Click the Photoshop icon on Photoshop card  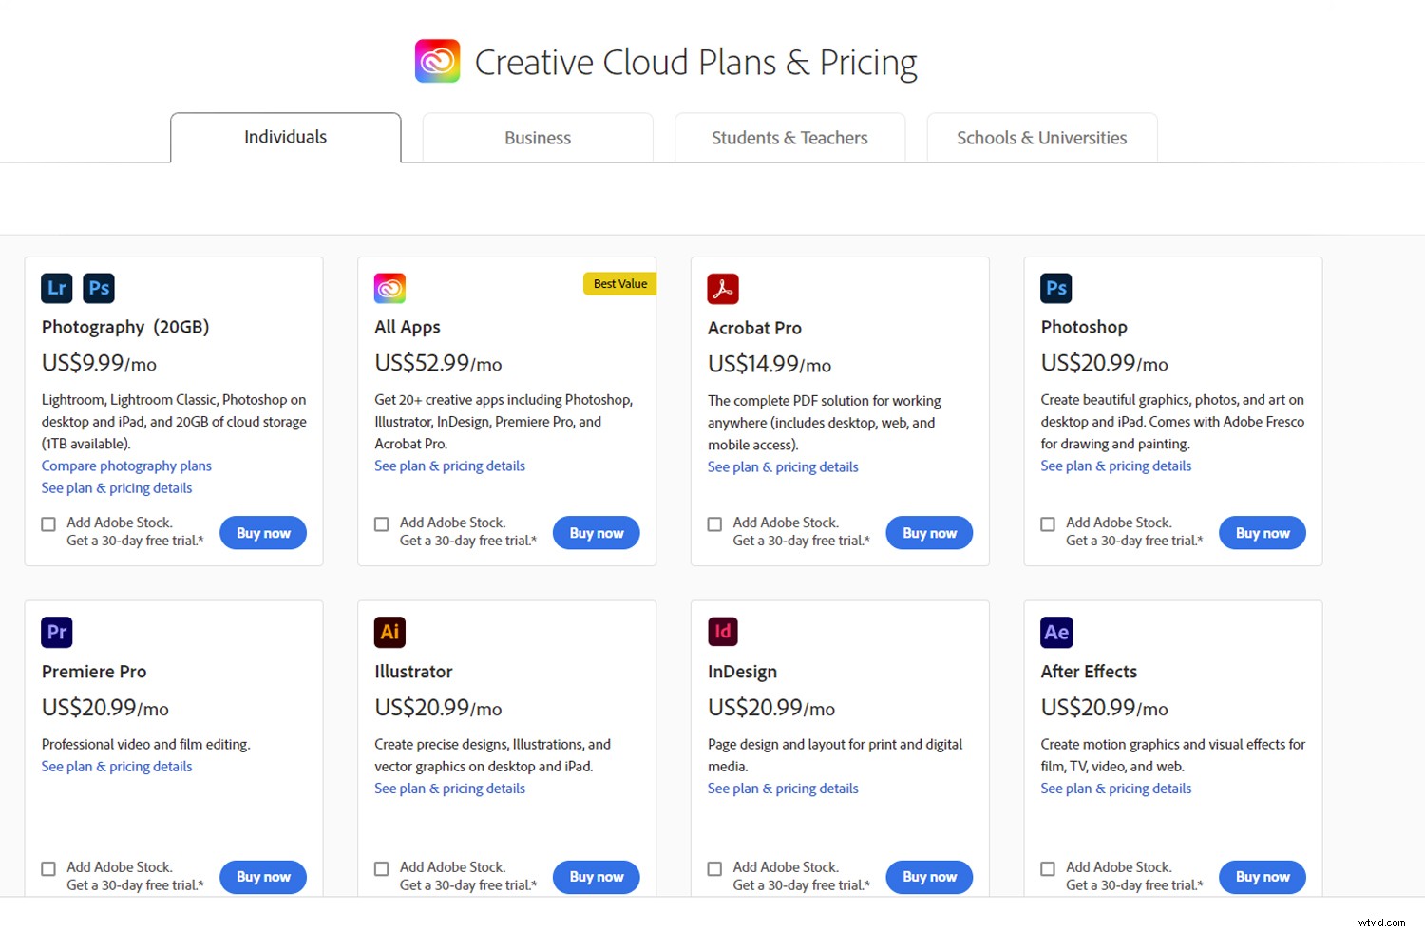click(1056, 288)
